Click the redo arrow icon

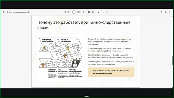click(x=107, y=12)
